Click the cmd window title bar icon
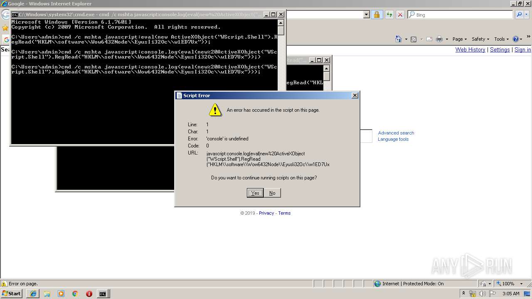Viewport: 532px width, 299px height. click(x=15, y=15)
